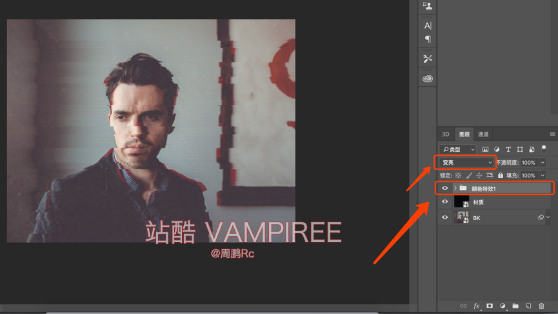The height and width of the screenshot is (314, 558).
Task: Open the Character panel icon
Action: click(x=428, y=26)
